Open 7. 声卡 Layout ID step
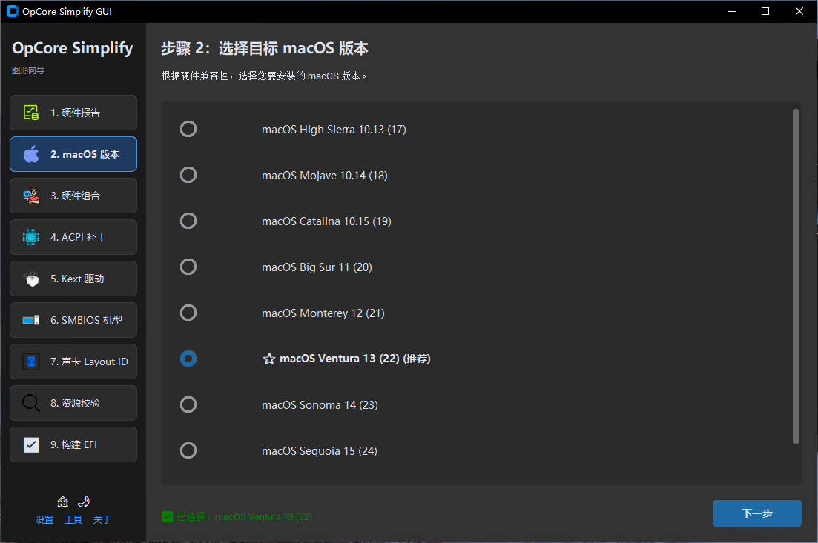The width and height of the screenshot is (818, 543). click(x=73, y=361)
